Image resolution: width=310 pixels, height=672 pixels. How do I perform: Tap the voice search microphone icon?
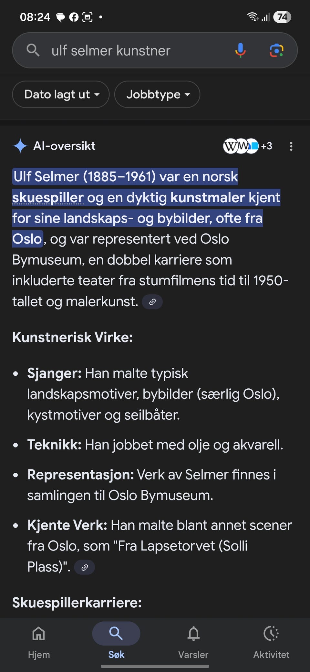click(240, 50)
